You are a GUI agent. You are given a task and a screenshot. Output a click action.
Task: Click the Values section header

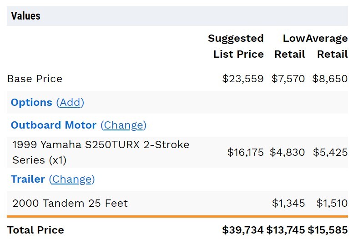tap(25, 16)
